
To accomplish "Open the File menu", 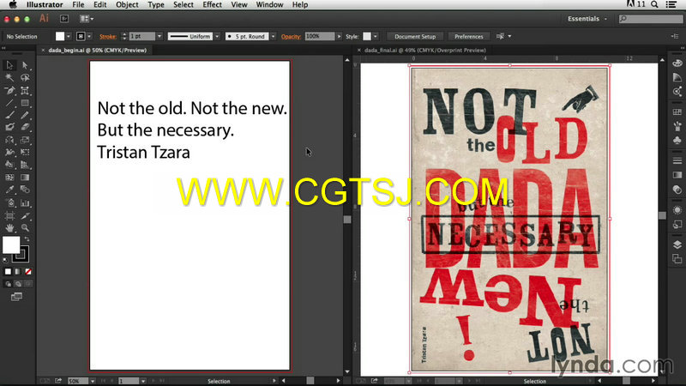I will click(x=78, y=5).
